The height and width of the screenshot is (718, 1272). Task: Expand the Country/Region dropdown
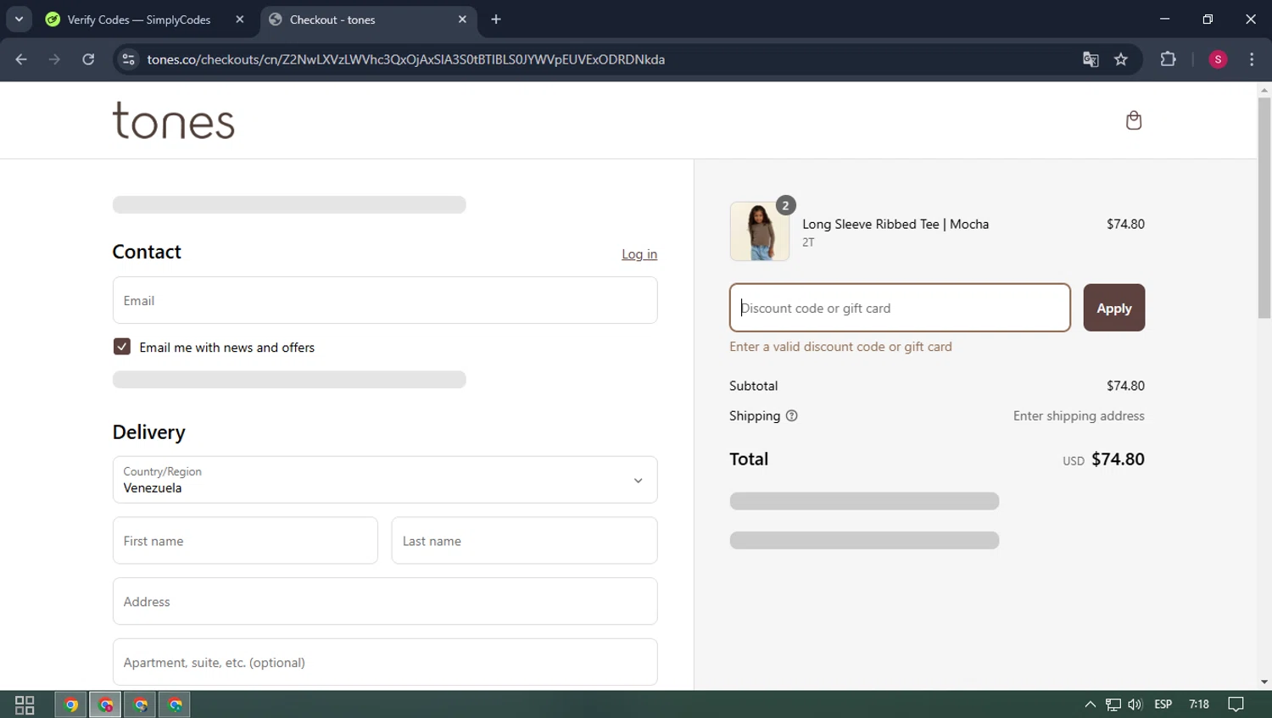(385, 480)
